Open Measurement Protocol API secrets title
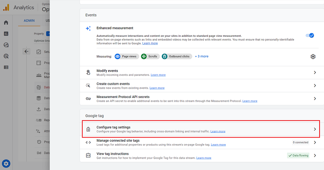 pos(123,97)
